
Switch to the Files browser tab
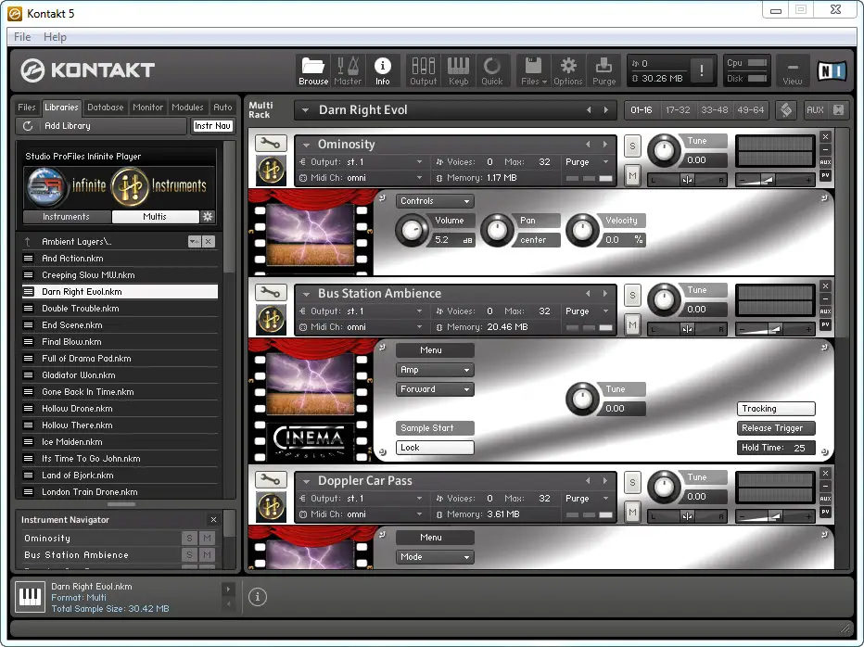tap(27, 108)
